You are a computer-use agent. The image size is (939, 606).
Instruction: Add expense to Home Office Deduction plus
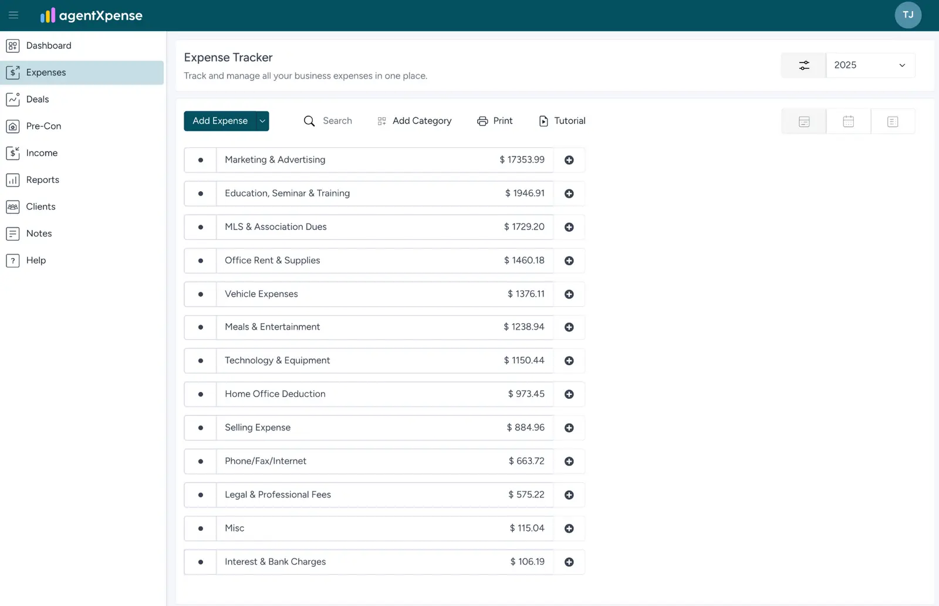[569, 394]
